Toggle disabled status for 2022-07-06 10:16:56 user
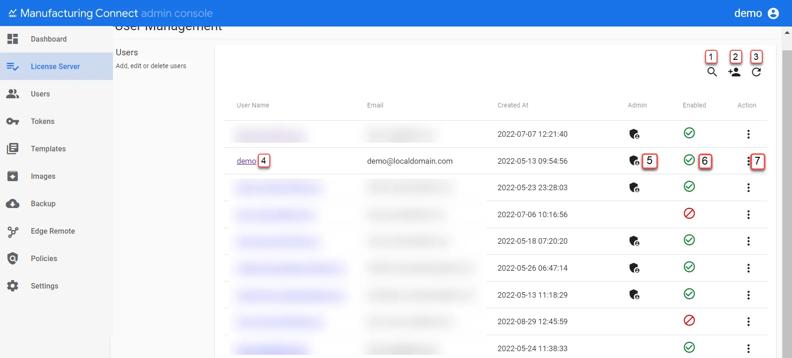The width and height of the screenshot is (792, 358). [x=689, y=213]
